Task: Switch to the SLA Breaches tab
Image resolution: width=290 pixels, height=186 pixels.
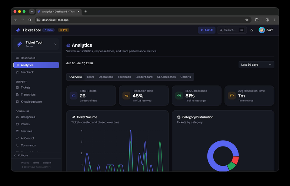Action: 166,77
